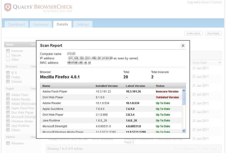Toggle the Windows platform checkbox
Viewport: 226px width, 153px height.
click(x=8, y=143)
